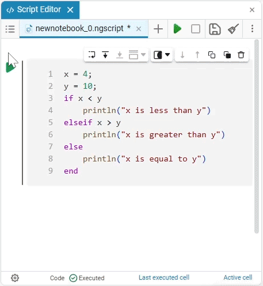
Task: Run the cell and advance icon
Action: pos(92,55)
